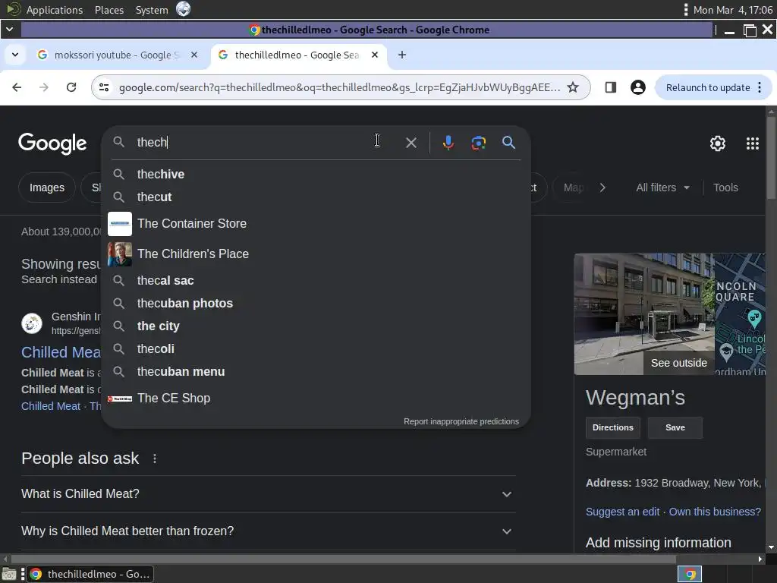Image resolution: width=777 pixels, height=583 pixels.
Task: Click Suggest an edit link
Action: [622, 512]
